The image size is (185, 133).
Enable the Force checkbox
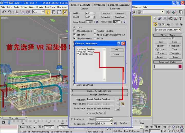click(95, 38)
